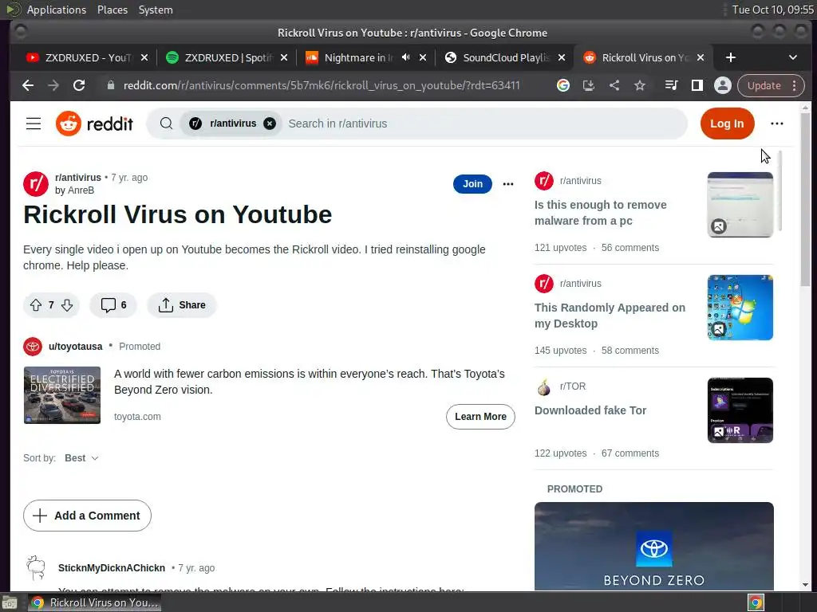Click the Reddit logo
817x612 pixels.
[94, 124]
